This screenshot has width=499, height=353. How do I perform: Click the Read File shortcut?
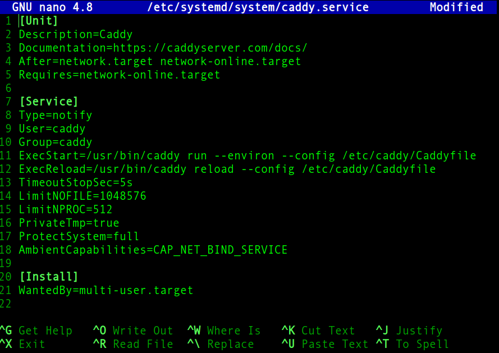click(x=143, y=344)
